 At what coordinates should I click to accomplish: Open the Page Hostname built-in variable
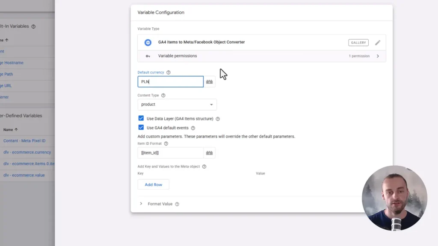coord(12,63)
